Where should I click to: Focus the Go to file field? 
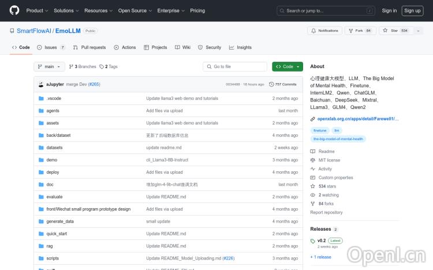coord(238,66)
